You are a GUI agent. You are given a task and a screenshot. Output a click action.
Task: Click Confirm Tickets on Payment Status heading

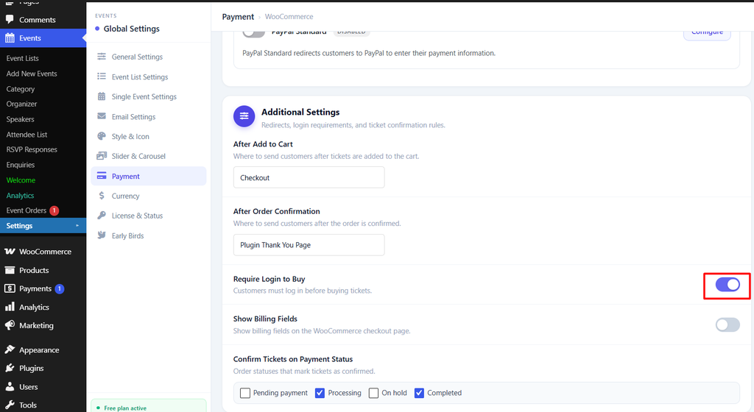click(293, 359)
